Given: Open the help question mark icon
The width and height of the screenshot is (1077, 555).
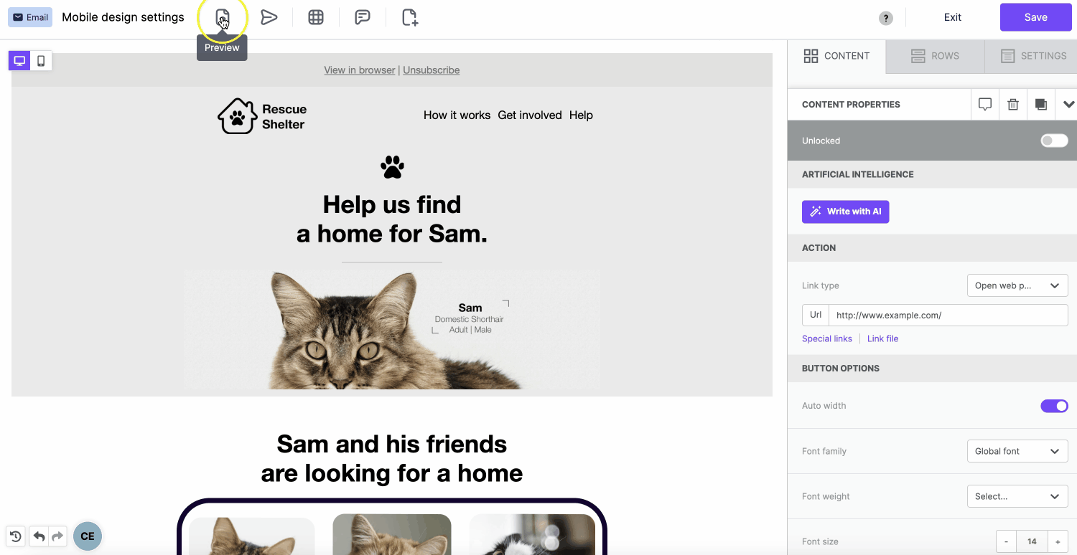Looking at the screenshot, I should point(886,18).
